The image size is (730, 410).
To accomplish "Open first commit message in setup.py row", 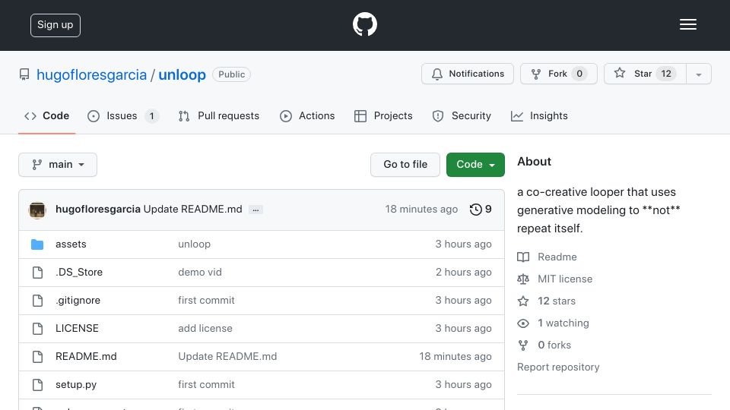I will point(206,384).
